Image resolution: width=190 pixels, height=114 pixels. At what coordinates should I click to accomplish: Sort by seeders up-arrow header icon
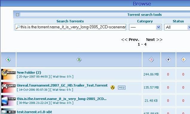point(168,60)
